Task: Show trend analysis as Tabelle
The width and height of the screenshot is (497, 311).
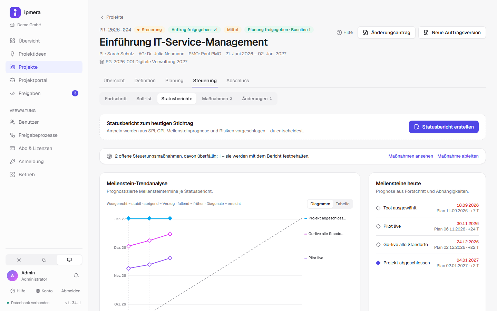Action: 343,204
